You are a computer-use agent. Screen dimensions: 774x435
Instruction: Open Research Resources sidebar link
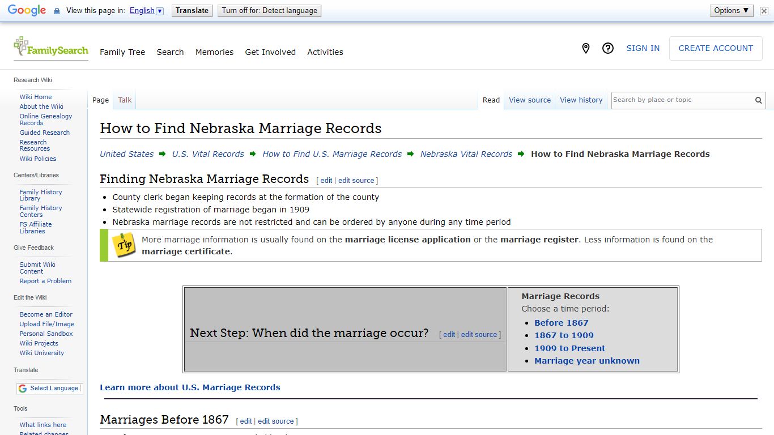(x=35, y=146)
